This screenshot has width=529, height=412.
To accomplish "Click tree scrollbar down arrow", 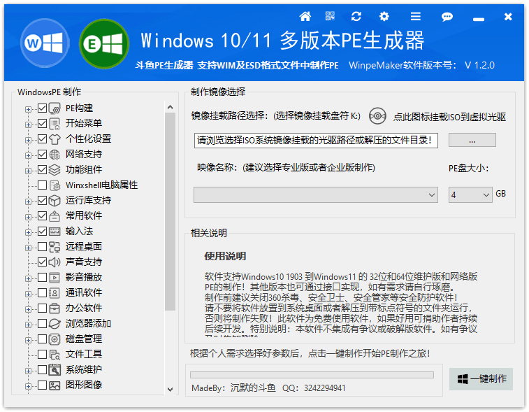I will coord(170,390).
